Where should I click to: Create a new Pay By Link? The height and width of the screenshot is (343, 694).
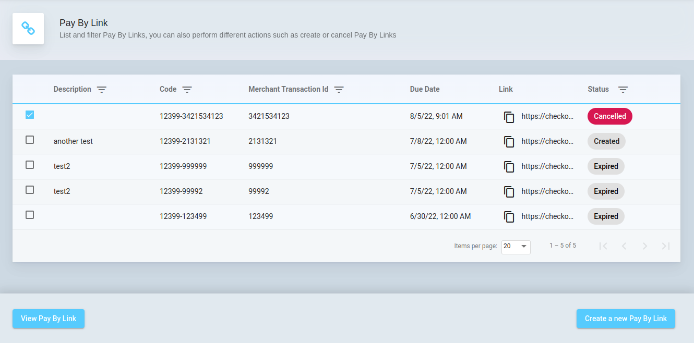point(626,318)
